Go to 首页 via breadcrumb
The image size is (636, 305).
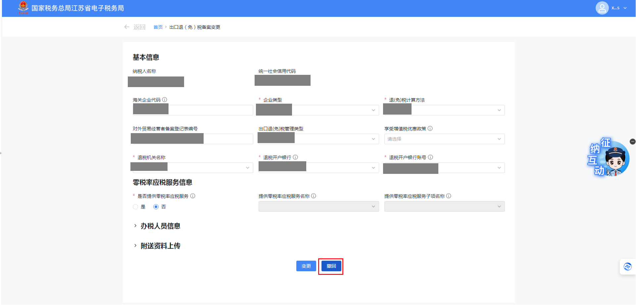pyautogui.click(x=158, y=27)
